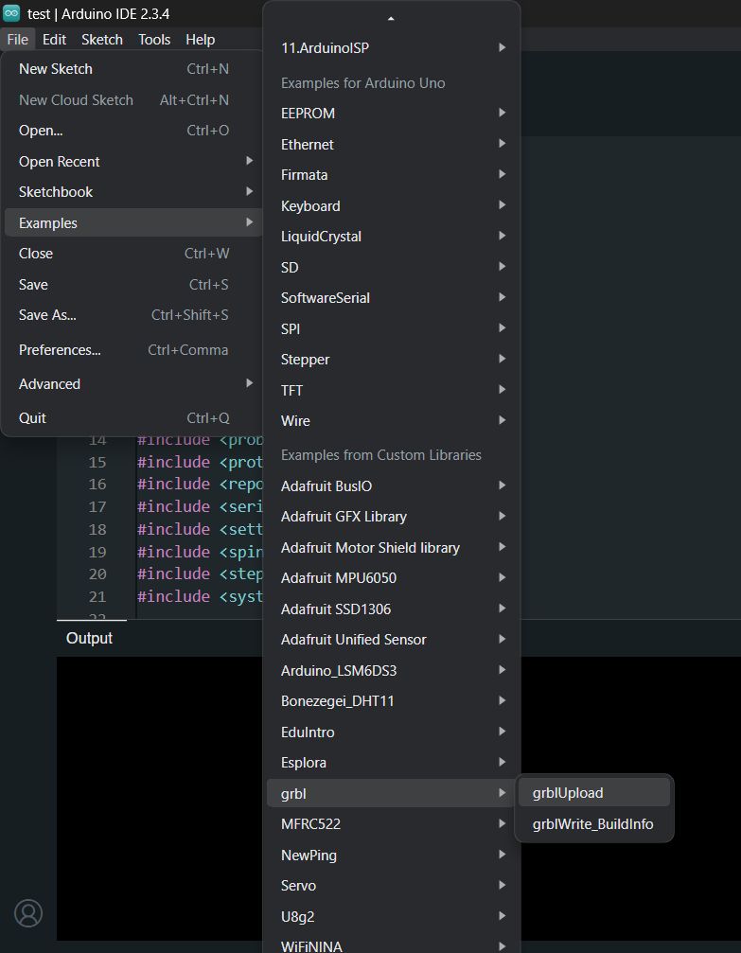Open the Wire examples submenu
This screenshot has width=741, height=953.
[x=392, y=420]
